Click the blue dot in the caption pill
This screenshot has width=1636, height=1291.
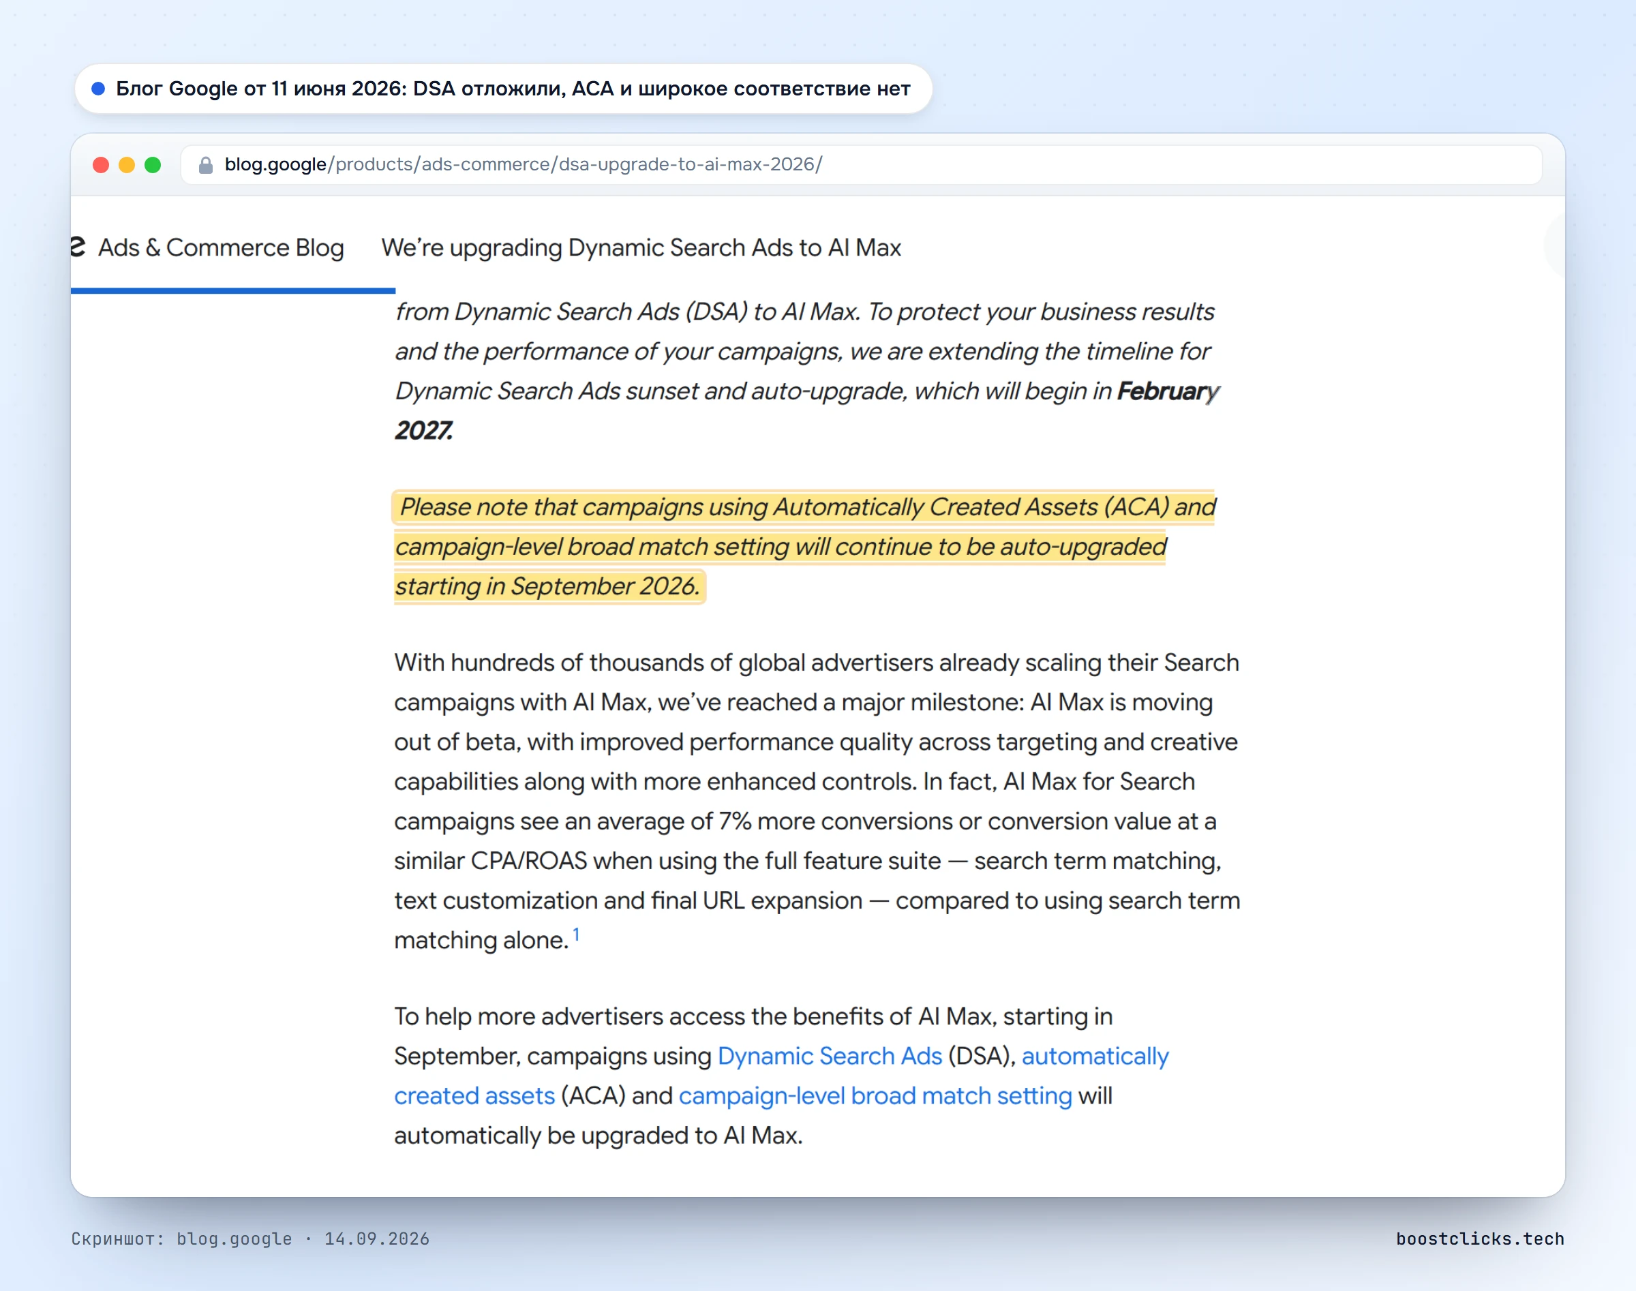point(98,89)
